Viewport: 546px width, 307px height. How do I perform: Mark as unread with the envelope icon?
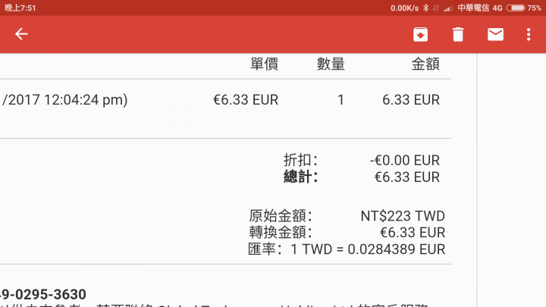tap(495, 34)
